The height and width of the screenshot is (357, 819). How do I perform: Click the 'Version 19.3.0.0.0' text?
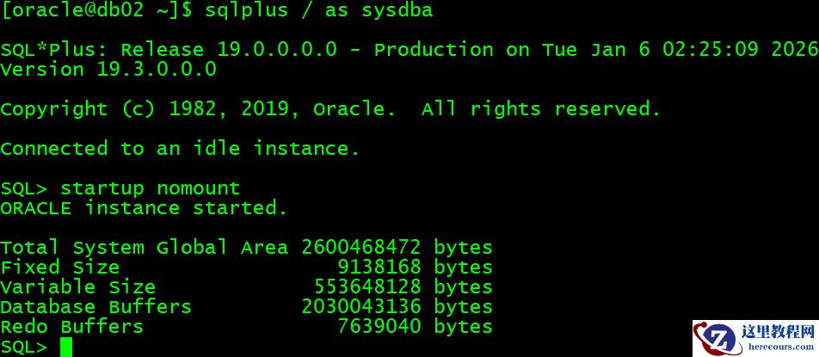click(x=108, y=70)
